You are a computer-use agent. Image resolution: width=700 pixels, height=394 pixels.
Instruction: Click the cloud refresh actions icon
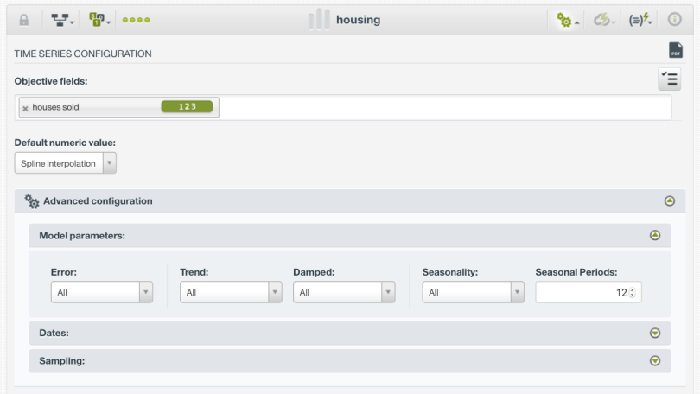(x=603, y=20)
